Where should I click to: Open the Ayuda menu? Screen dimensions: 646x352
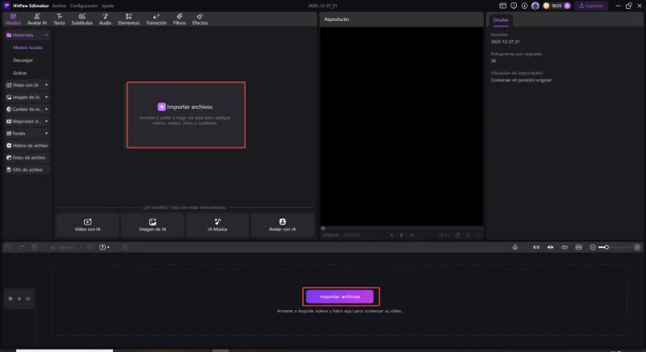click(107, 6)
